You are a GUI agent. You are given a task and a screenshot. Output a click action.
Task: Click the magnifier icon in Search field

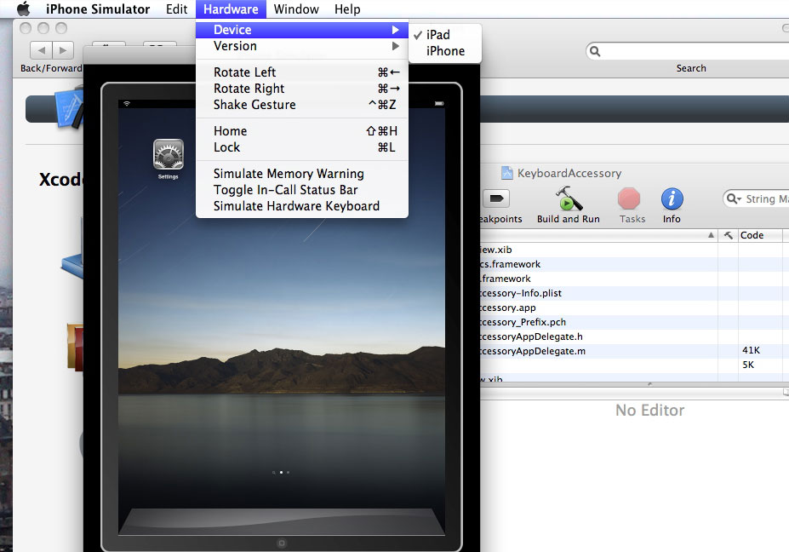pyautogui.click(x=595, y=51)
